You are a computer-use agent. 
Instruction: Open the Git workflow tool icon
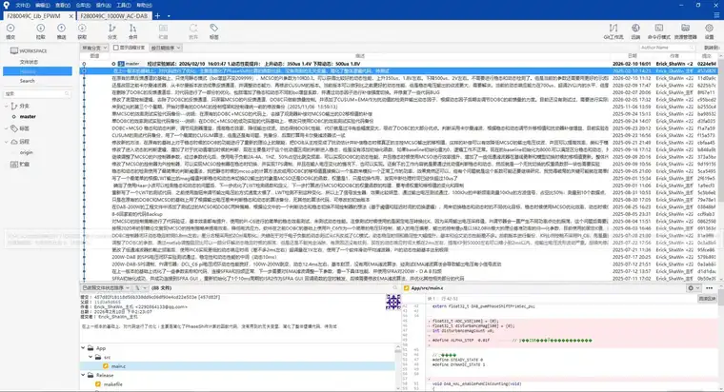613,30
